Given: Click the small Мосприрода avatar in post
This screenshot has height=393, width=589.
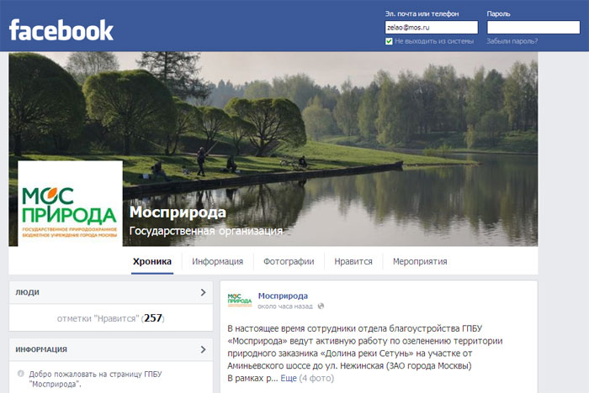Looking at the screenshot, I should coord(240,300).
